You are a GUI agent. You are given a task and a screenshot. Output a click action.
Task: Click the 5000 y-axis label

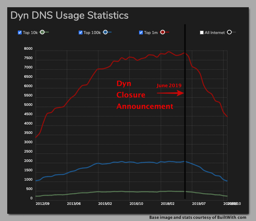(28, 105)
